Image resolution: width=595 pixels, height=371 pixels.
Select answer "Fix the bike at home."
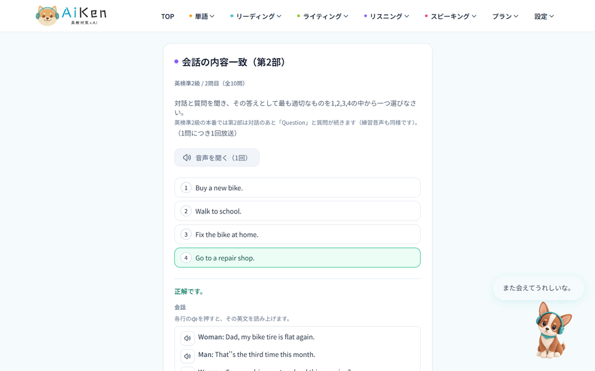click(x=297, y=234)
